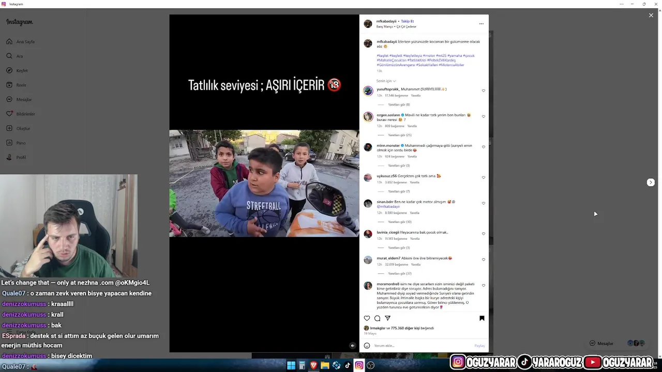The width and height of the screenshot is (662, 372).
Task: Click the Instagram logo wordmark
Action: (x=19, y=22)
